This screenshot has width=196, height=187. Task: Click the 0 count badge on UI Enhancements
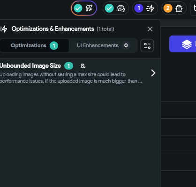click(x=126, y=45)
